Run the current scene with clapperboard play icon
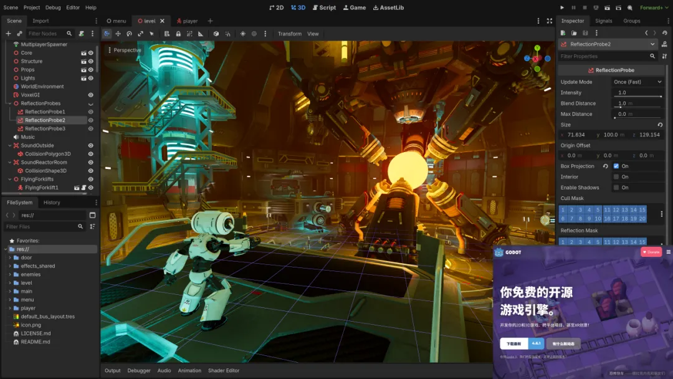Screen dimensions: 673x379 tap(608, 7)
